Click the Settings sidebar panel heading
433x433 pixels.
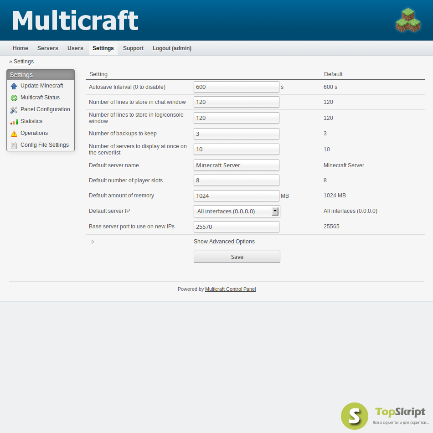(41, 75)
